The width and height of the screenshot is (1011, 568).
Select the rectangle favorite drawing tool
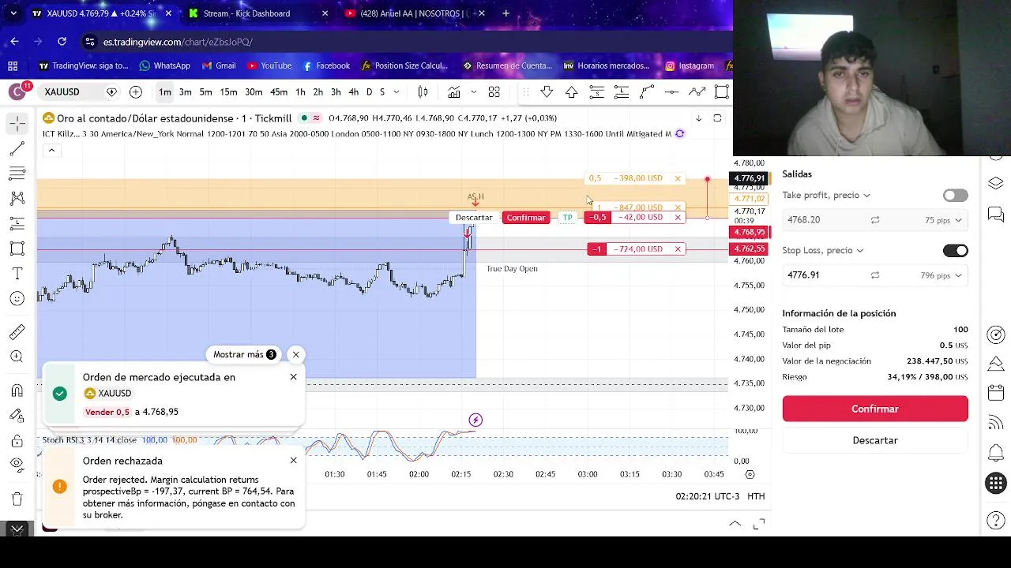[x=721, y=92]
